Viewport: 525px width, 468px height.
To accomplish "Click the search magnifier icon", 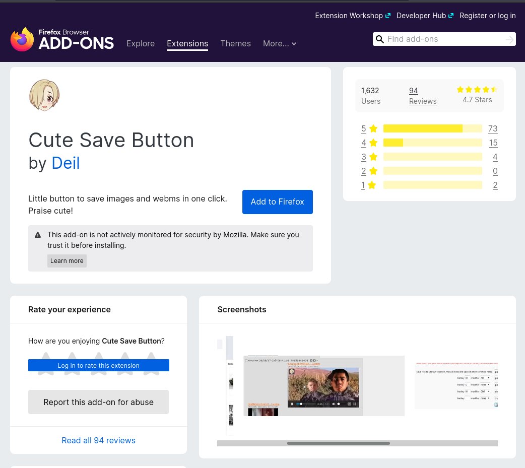I will click(x=380, y=39).
